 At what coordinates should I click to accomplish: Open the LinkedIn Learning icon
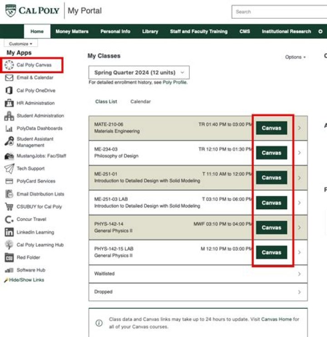tap(9, 232)
